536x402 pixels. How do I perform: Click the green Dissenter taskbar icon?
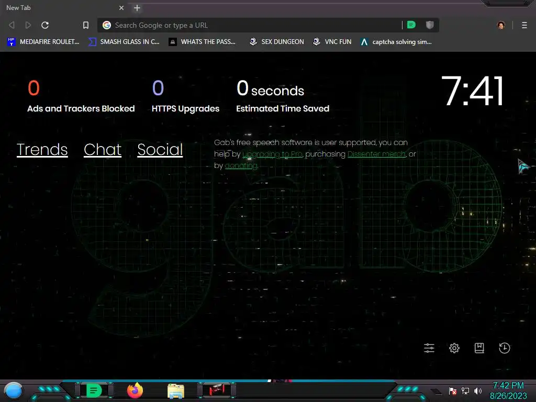point(94,390)
